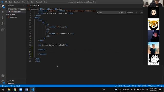Toggle Use Regular Expression in Find widget

click(125, 13)
